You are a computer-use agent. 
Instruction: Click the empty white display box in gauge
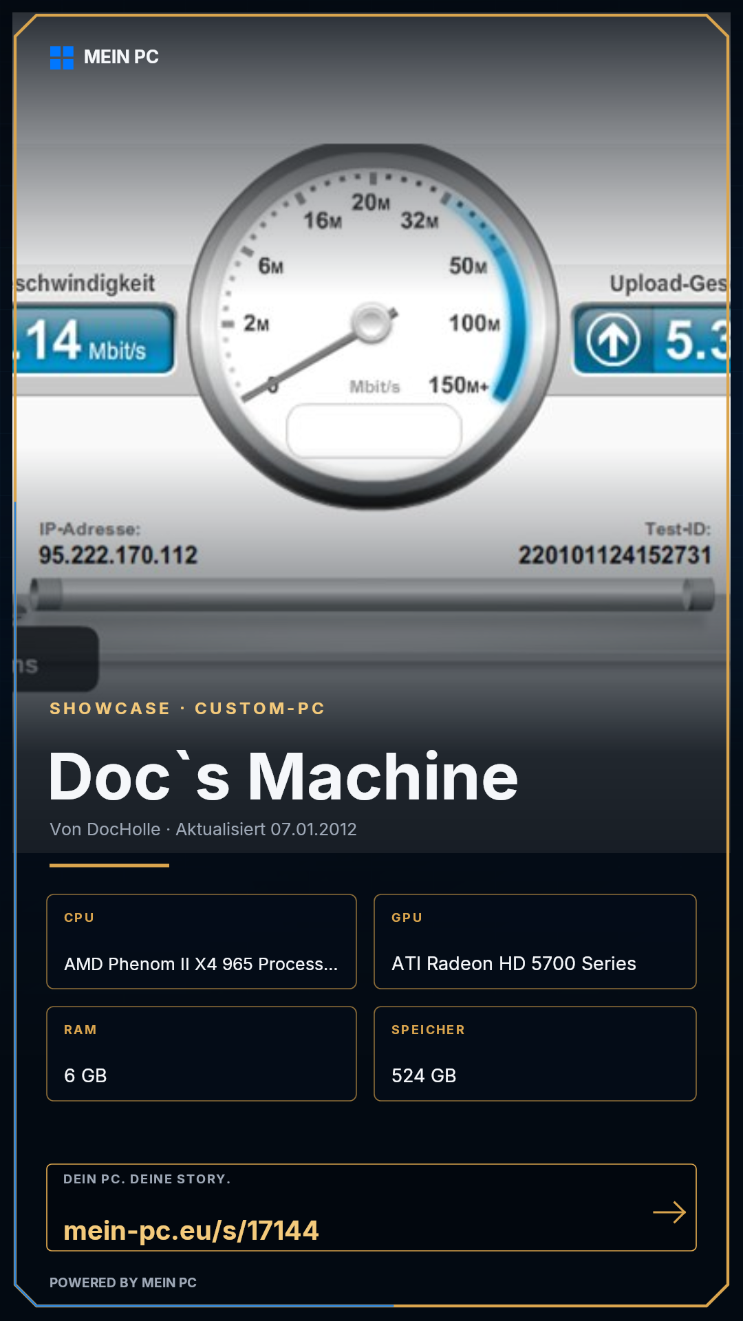tap(374, 431)
